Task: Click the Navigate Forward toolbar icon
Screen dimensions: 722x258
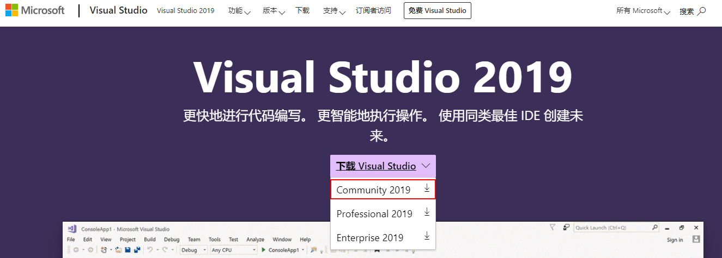Action: click(x=90, y=250)
